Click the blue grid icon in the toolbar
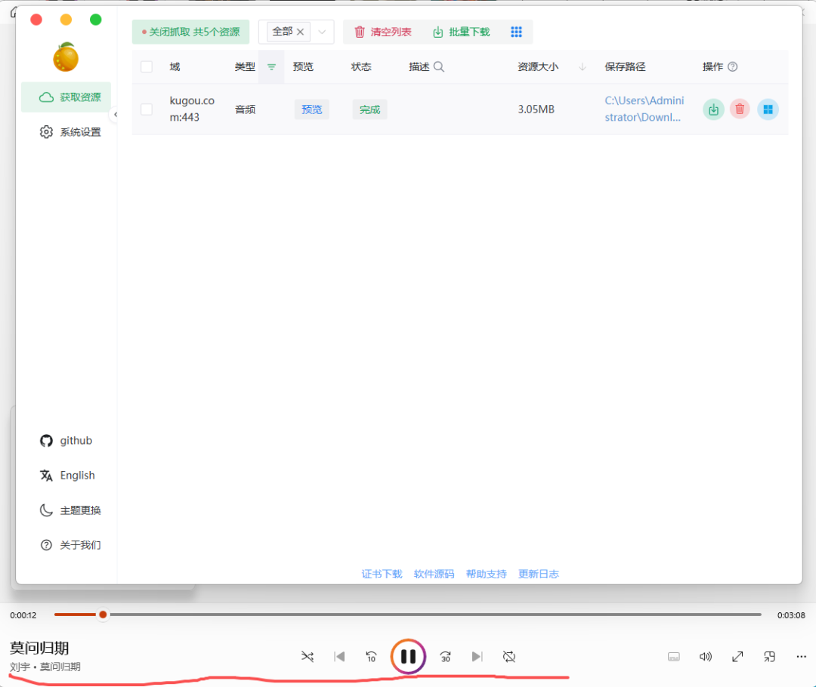Screen dimensions: 816x687 517,32
